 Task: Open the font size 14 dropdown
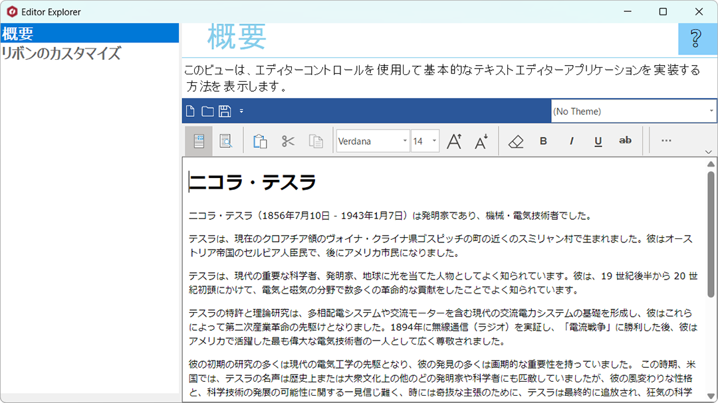pos(434,141)
